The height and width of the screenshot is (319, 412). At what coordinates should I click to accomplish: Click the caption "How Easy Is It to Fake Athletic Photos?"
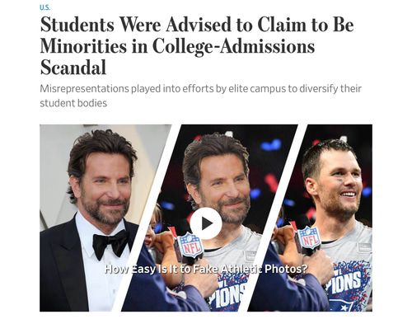205,269
